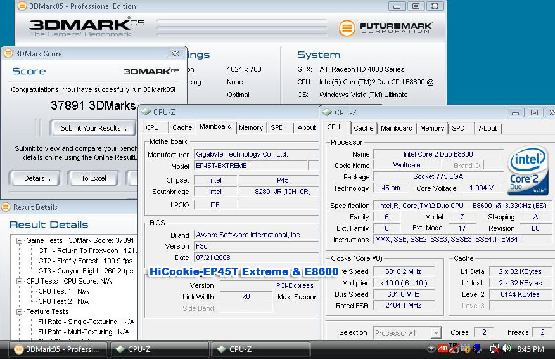Viewport: 555px width, 359px height.
Task: Click the 37891 3DMarks score text
Action: tap(93, 106)
